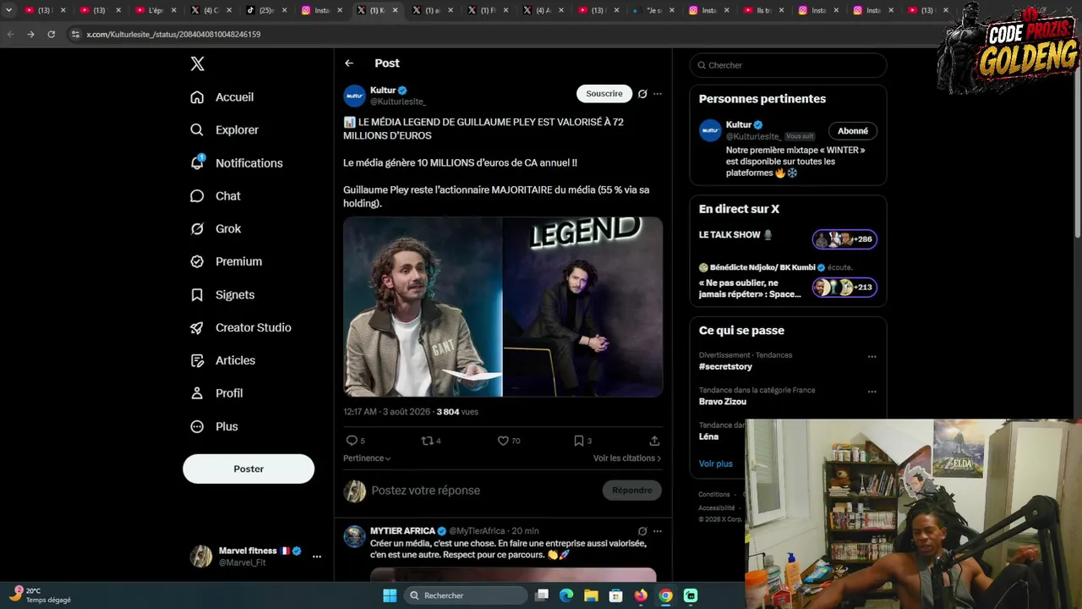Image resolution: width=1082 pixels, height=609 pixels.
Task: Click the Poster button
Action: click(x=249, y=469)
